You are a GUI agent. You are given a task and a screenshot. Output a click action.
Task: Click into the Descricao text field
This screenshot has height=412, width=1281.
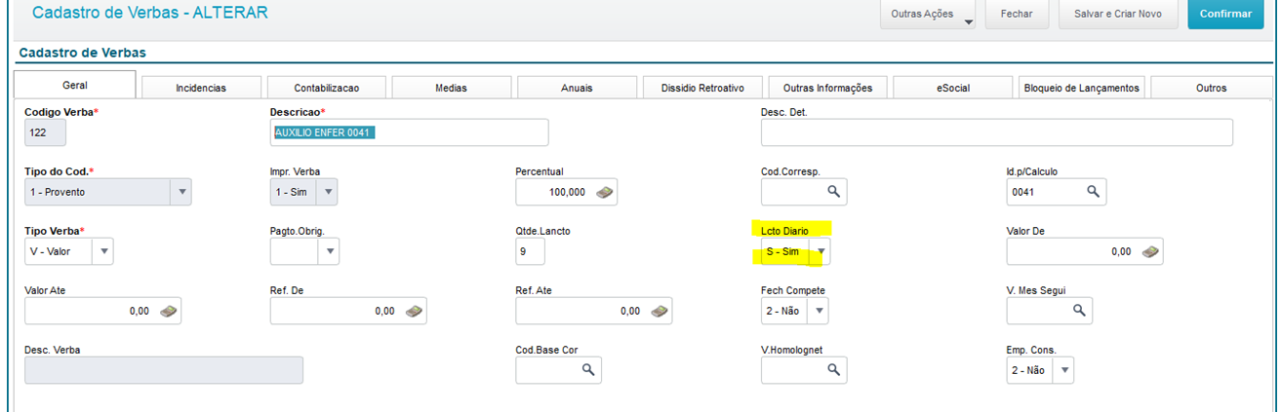coord(409,132)
